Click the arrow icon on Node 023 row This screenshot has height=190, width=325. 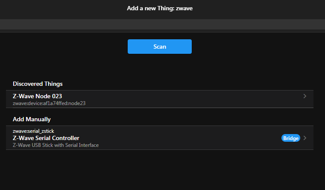pyautogui.click(x=305, y=96)
